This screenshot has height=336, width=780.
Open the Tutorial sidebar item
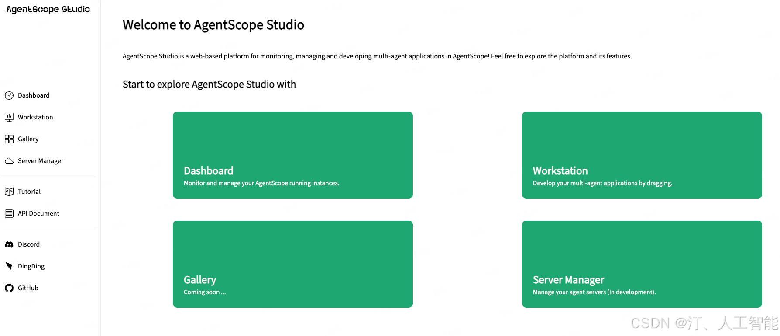[x=29, y=192]
